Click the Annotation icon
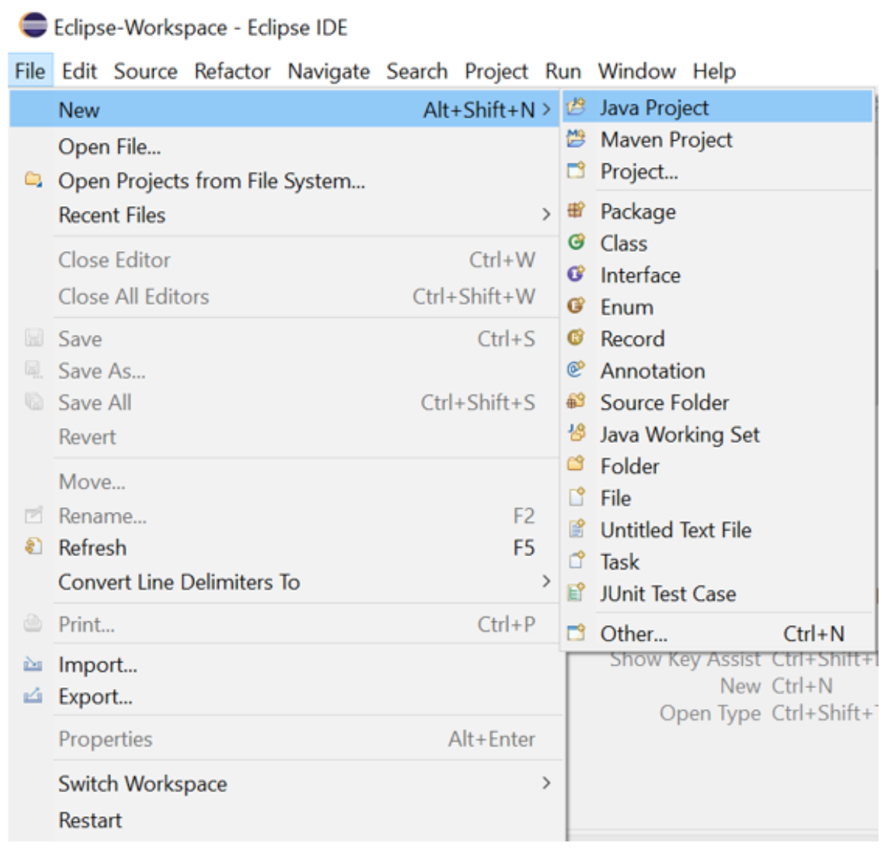 click(576, 370)
